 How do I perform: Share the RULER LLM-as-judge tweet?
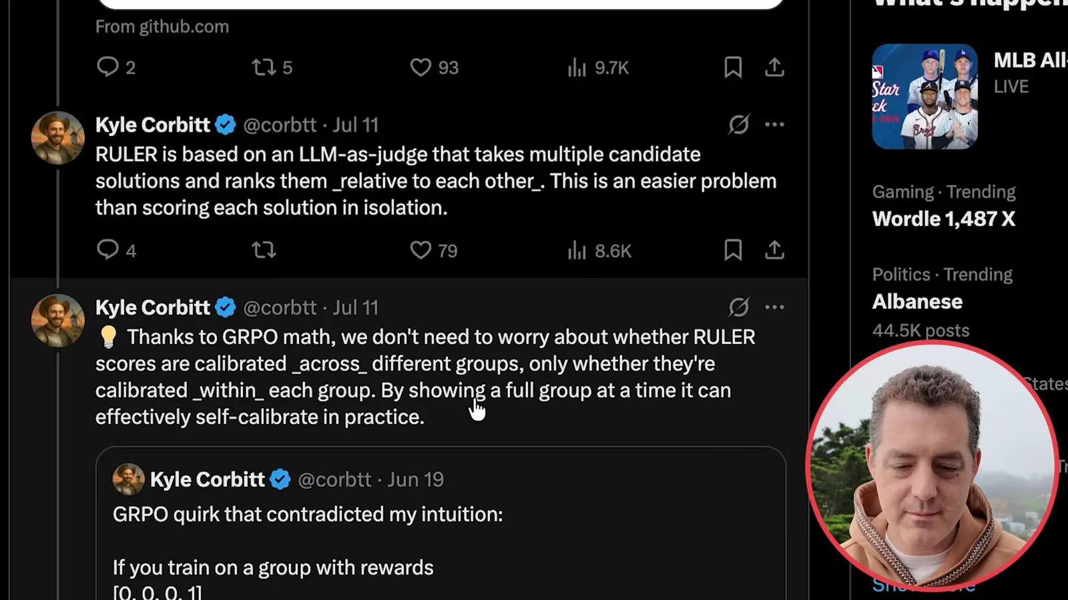(x=774, y=250)
